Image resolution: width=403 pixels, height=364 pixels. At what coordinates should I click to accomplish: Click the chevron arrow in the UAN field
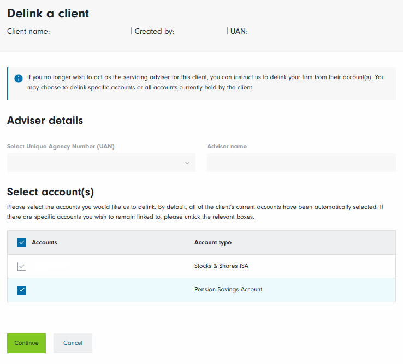coord(187,163)
